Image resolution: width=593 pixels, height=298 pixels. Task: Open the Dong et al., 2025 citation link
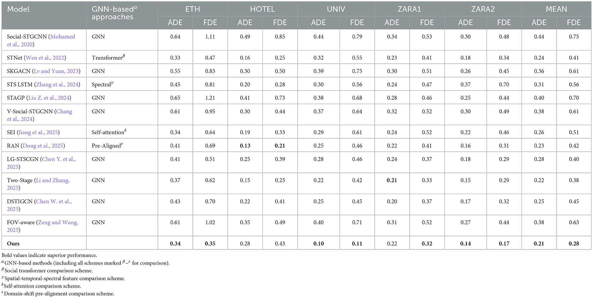click(43, 146)
